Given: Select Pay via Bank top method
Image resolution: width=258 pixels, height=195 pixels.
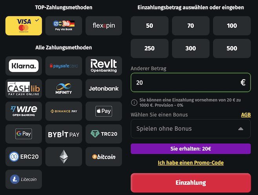Looking at the screenshot, I should pos(64,26).
